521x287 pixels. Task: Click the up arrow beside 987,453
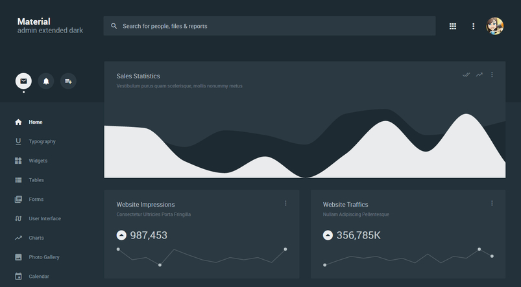point(121,235)
